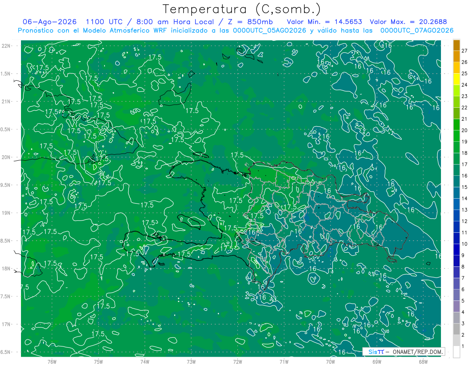Click the 22N latitude axis label
Screen dimensions: 475x367
[6, 46]
